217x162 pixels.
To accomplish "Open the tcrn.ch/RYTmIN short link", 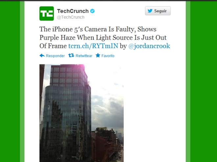I will (x=93, y=46).
